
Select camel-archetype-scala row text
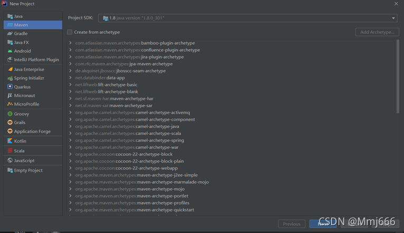[128, 133]
